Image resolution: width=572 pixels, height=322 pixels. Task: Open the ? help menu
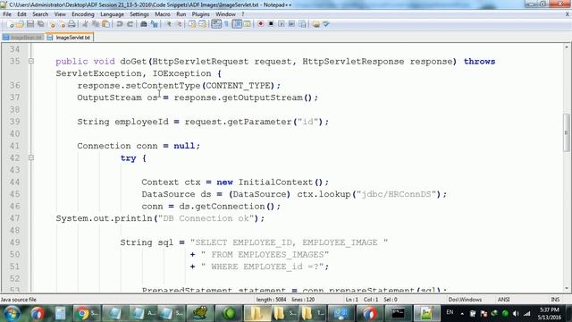(242, 14)
